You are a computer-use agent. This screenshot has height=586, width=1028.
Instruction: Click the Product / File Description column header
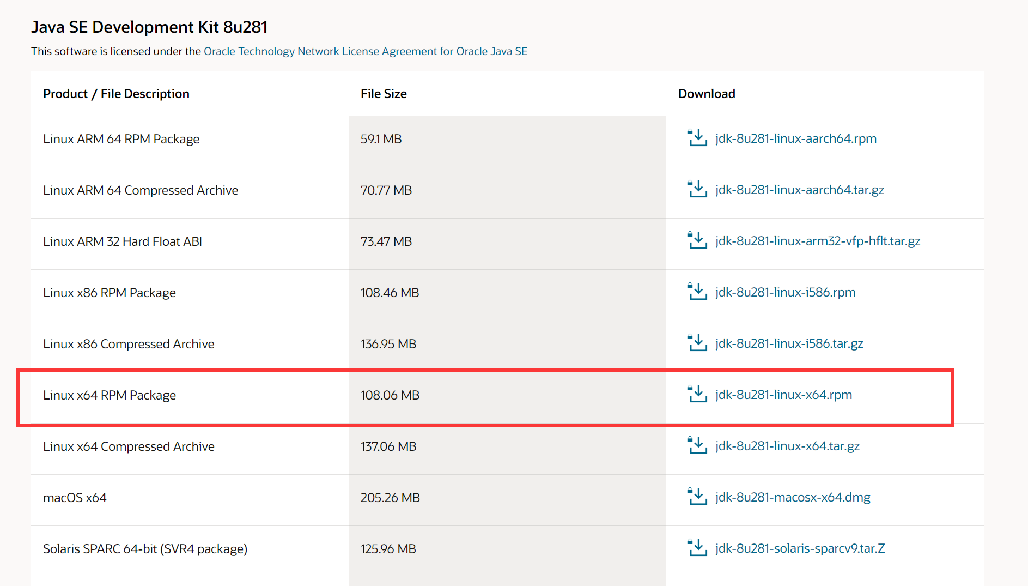[x=116, y=94]
